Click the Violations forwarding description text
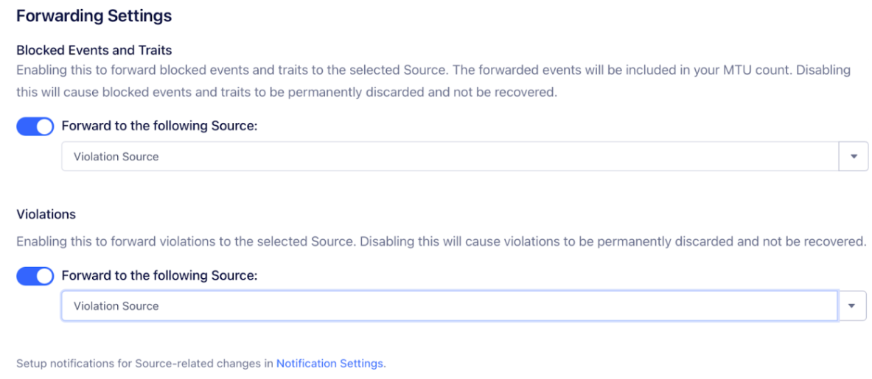The height and width of the screenshot is (379, 872). 369,241
